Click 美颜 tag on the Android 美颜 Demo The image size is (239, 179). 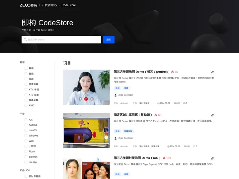pos(126,88)
